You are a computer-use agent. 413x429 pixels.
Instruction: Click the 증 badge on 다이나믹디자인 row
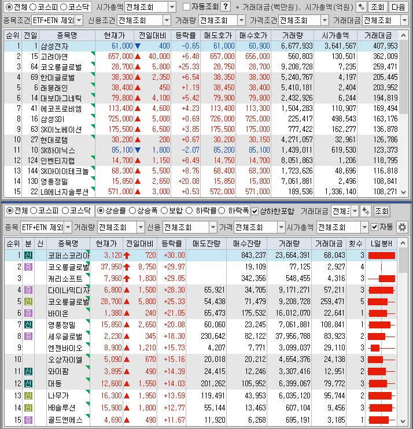28,290
